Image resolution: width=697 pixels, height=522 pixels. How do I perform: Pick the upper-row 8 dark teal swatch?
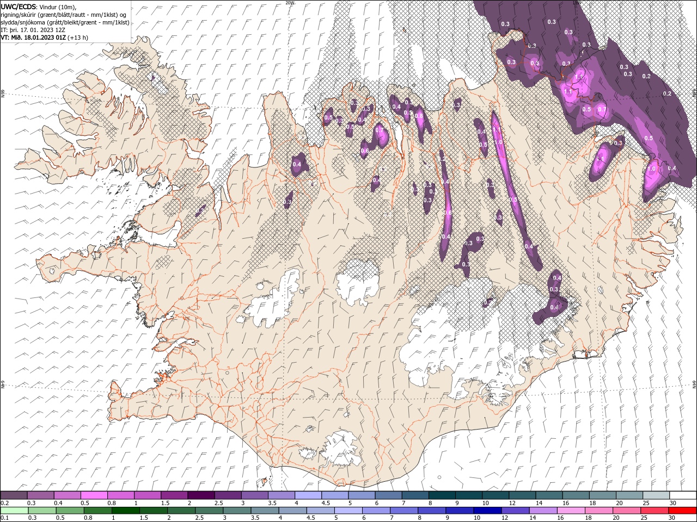(x=443, y=495)
